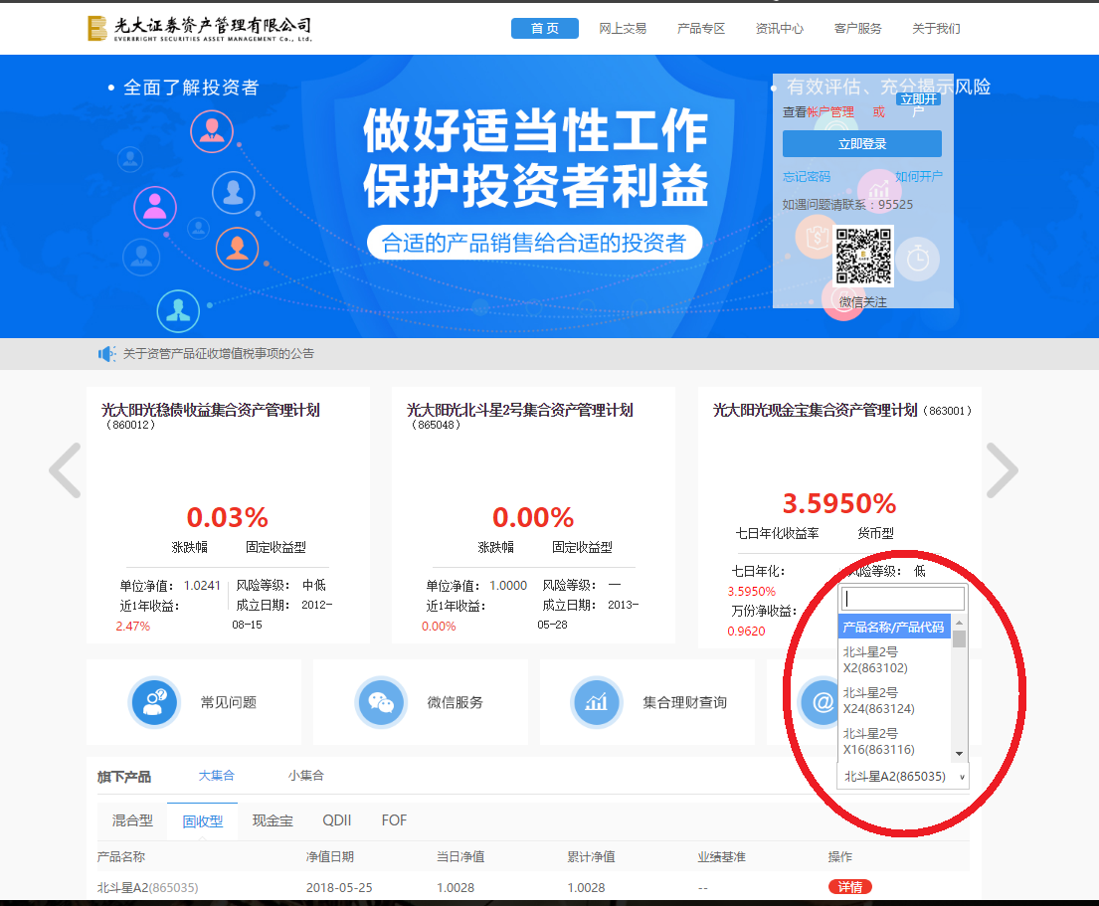Open the 资讯中心 menu item

[780, 29]
